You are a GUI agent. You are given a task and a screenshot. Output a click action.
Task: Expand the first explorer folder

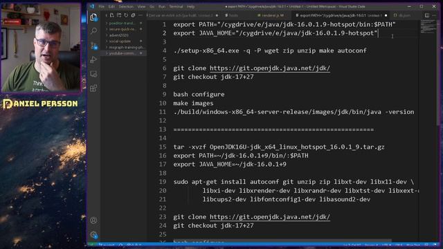pos(124,23)
